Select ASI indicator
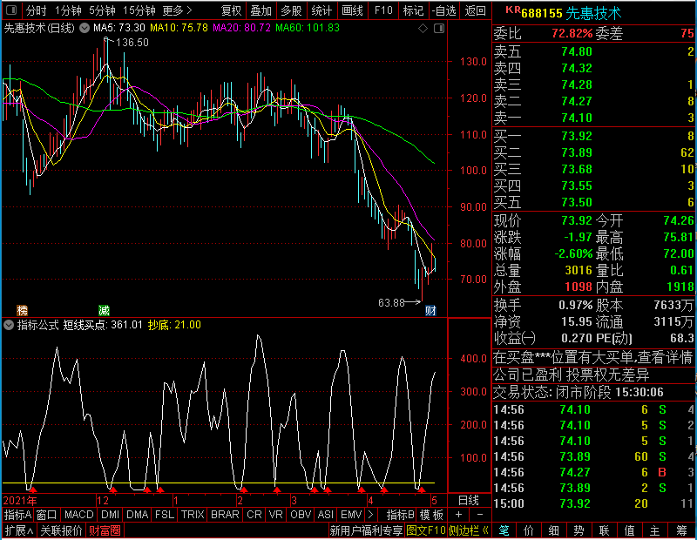Screen dimensions: 697x540 (x=325, y=515)
